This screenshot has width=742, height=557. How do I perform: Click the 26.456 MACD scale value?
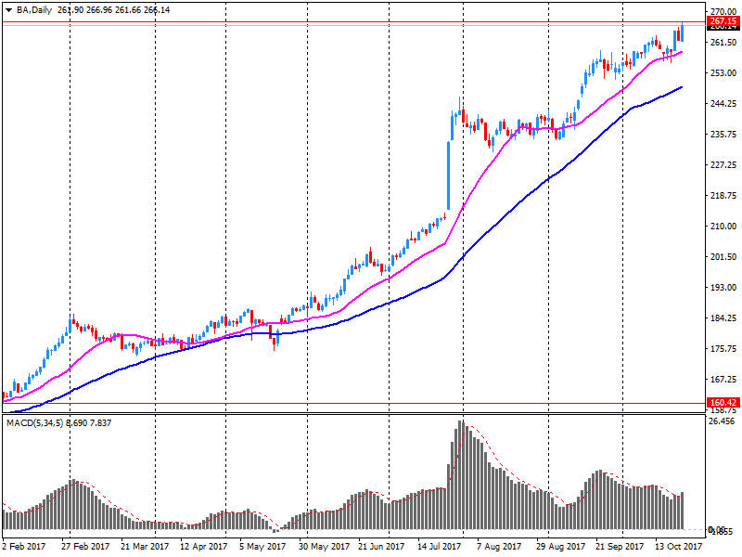pyautogui.click(x=722, y=421)
